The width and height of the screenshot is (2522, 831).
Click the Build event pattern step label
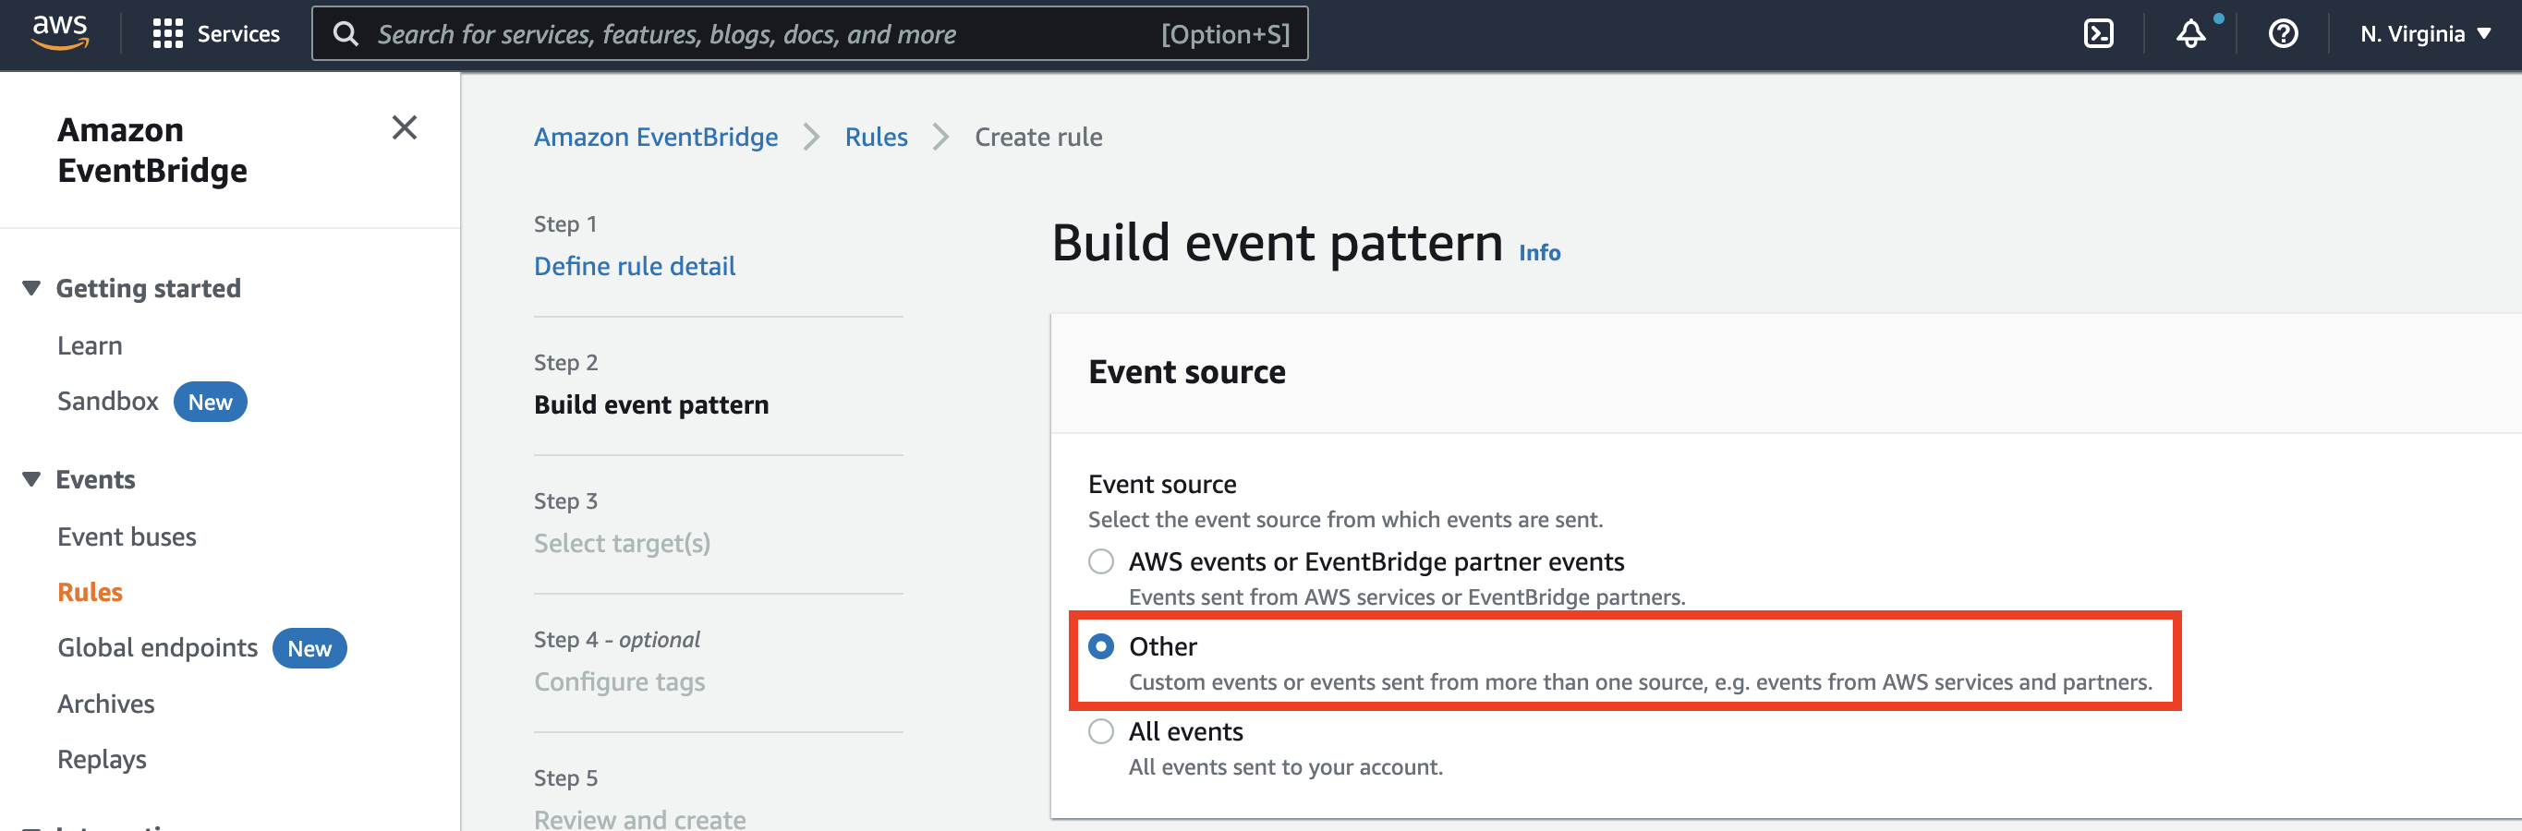pyautogui.click(x=651, y=405)
